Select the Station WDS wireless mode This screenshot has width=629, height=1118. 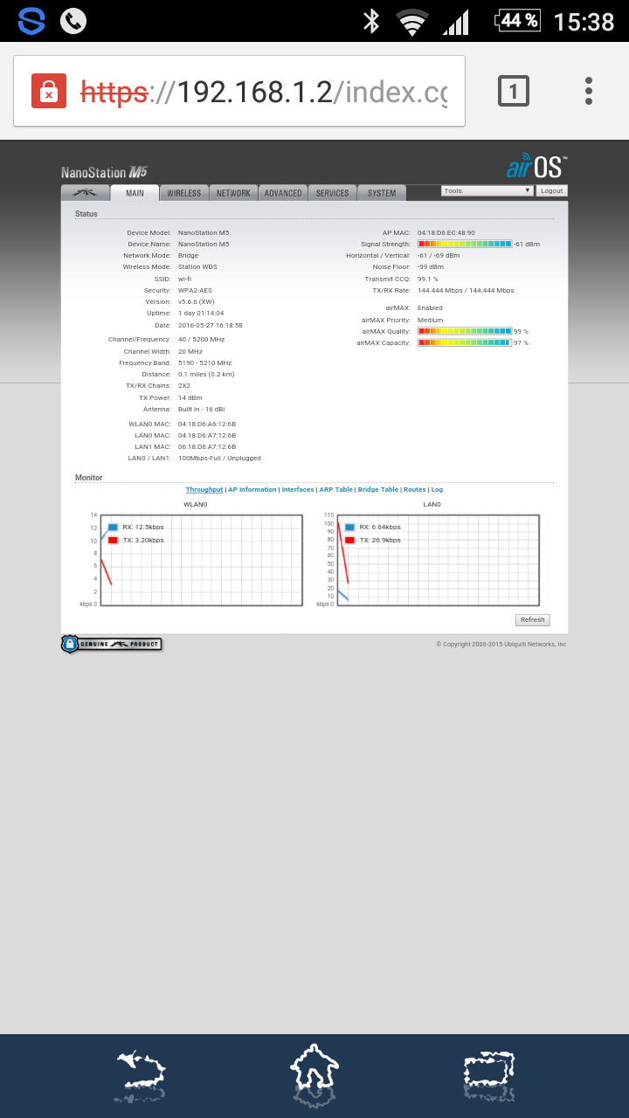(197, 266)
